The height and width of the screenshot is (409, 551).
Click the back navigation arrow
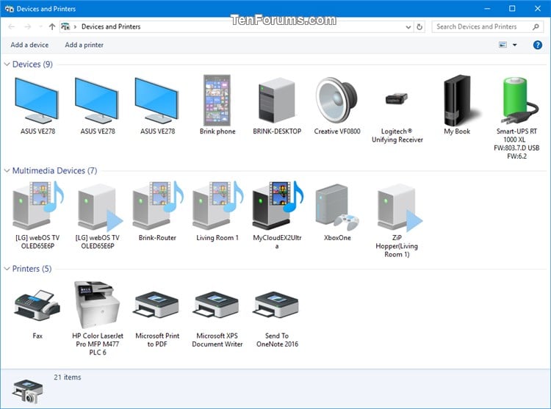pyautogui.click(x=12, y=26)
